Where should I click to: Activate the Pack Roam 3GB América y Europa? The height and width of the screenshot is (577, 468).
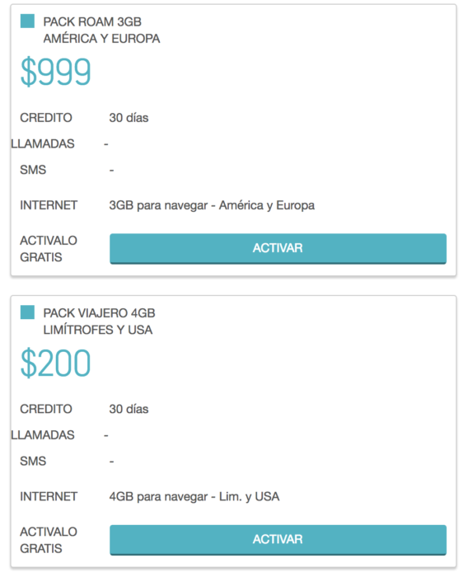tap(278, 248)
